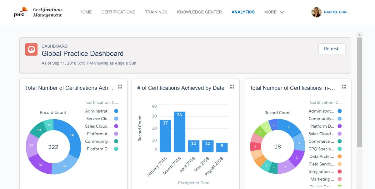Go to the Home tab
This screenshot has height=189, width=375.
point(86,12)
